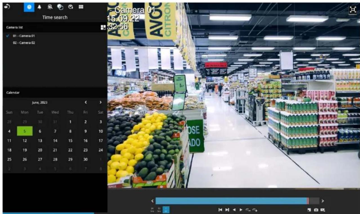The height and width of the screenshot is (214, 360).
Task: Open the clock-with-plus search icon
Action: pos(71,7)
